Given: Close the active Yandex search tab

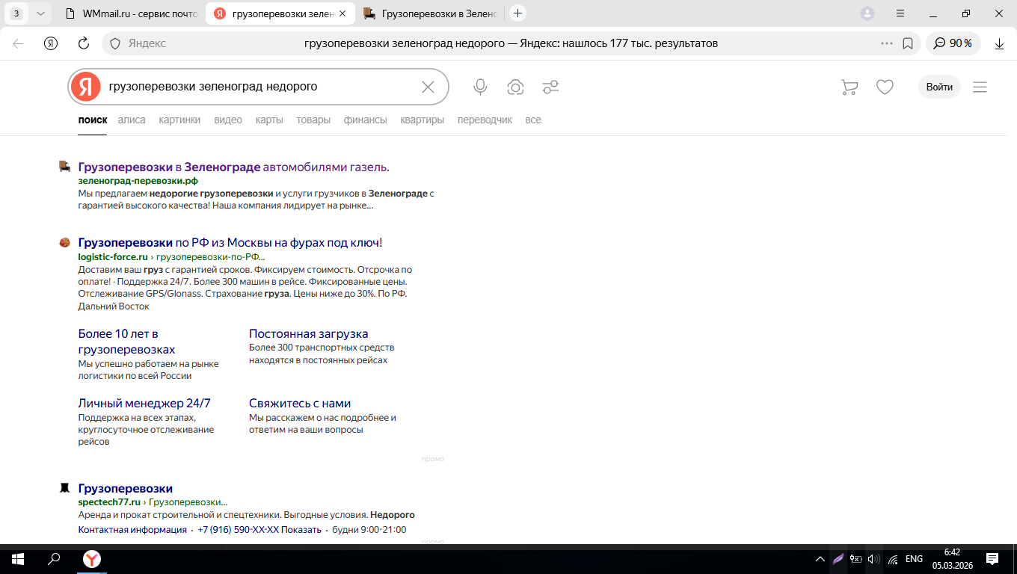Looking at the screenshot, I should point(342,13).
